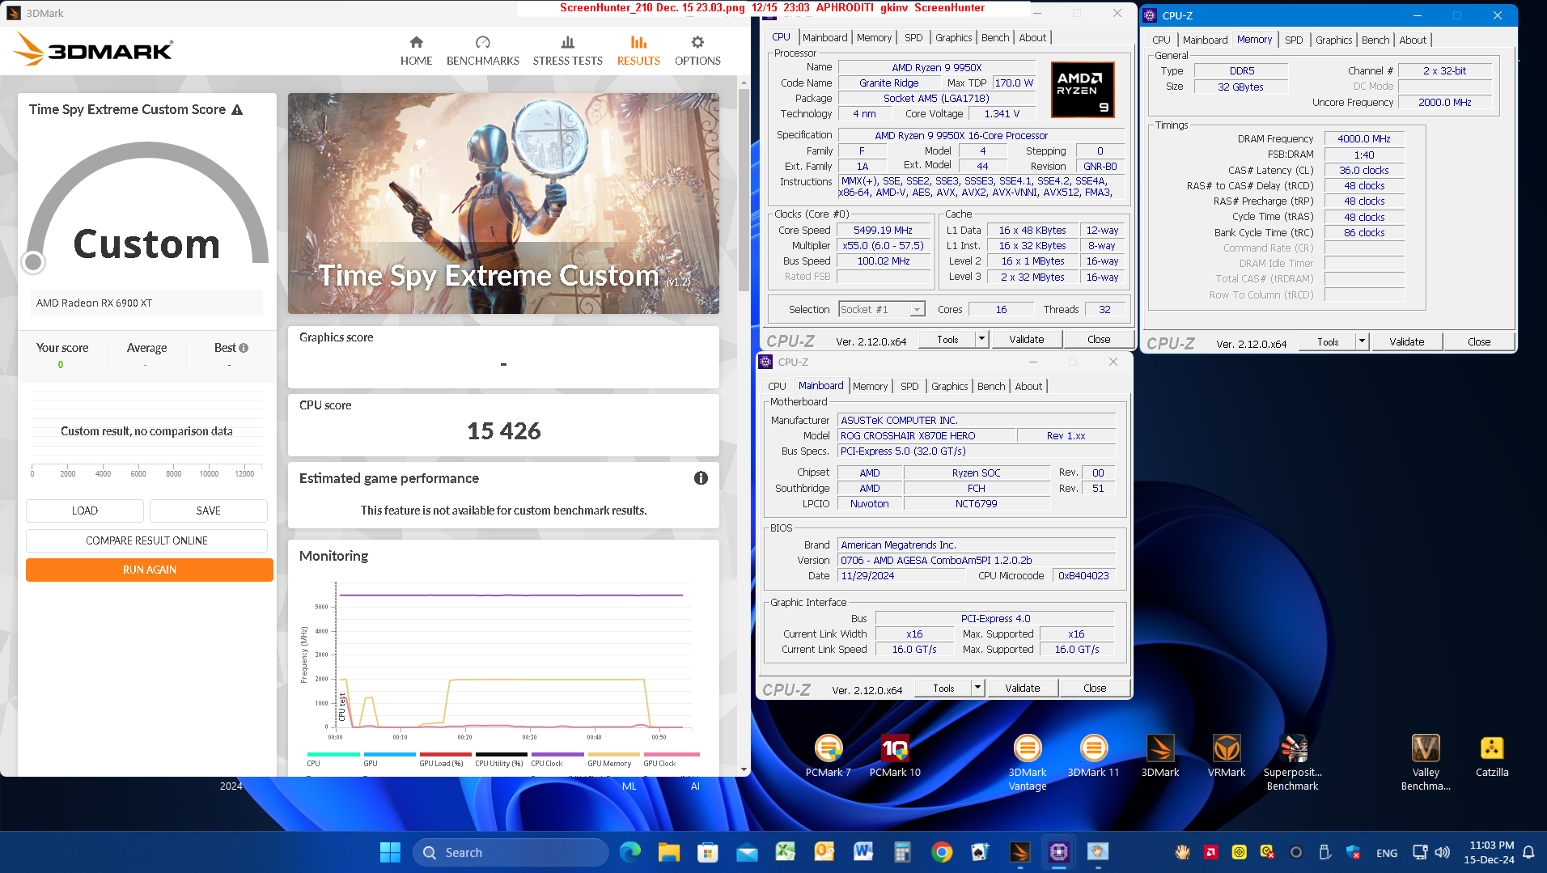The width and height of the screenshot is (1547, 873).
Task: Click Validate in the Memory CPU-Z window
Action: (1406, 341)
